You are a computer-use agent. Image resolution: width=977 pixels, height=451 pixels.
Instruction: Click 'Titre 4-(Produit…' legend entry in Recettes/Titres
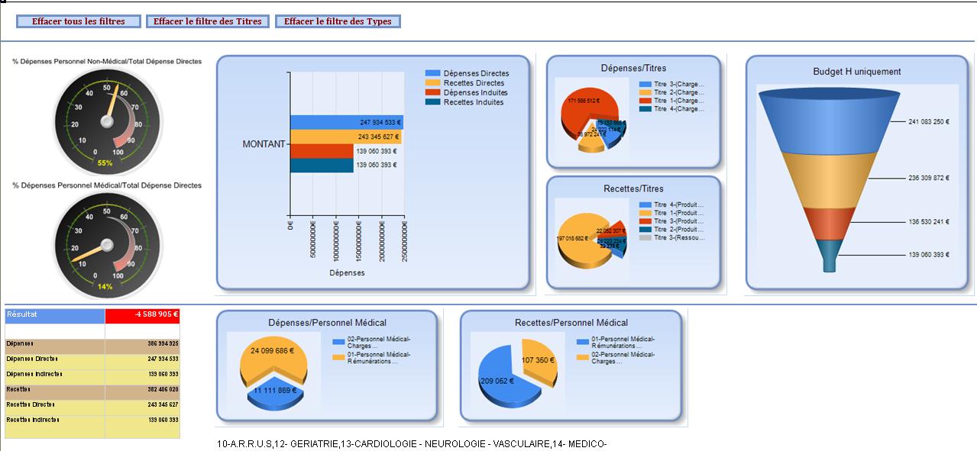point(678,205)
